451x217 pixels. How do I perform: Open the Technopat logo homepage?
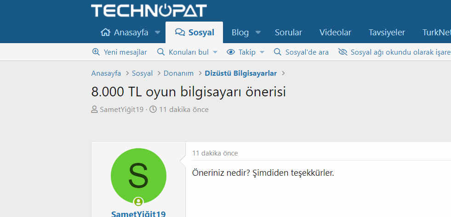point(148,11)
